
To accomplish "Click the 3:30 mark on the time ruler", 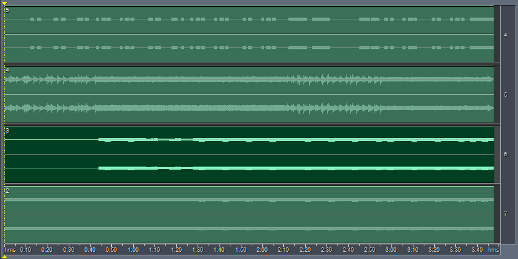I will [455, 249].
